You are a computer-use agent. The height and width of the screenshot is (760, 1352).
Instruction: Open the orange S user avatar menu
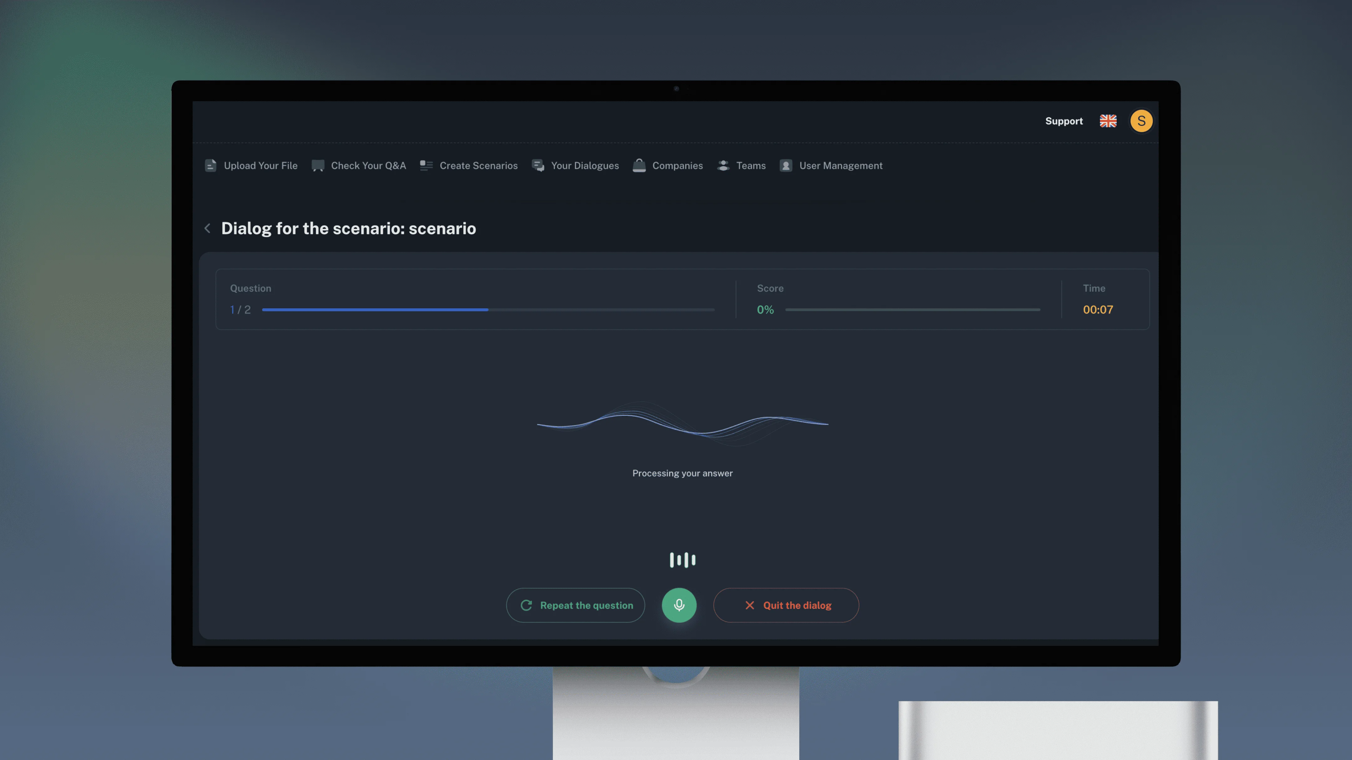coord(1141,121)
